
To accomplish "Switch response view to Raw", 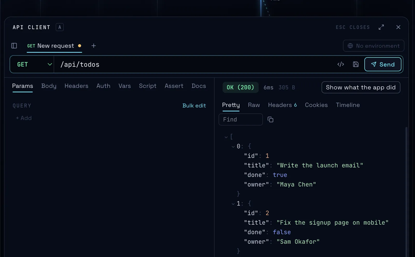I will [x=254, y=105].
